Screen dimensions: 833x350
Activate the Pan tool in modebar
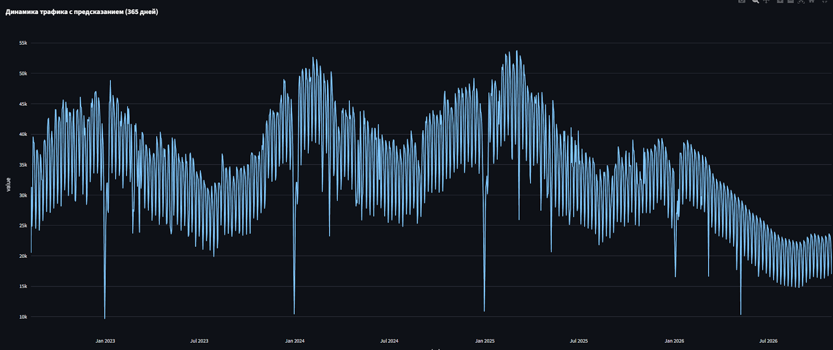click(x=766, y=1)
